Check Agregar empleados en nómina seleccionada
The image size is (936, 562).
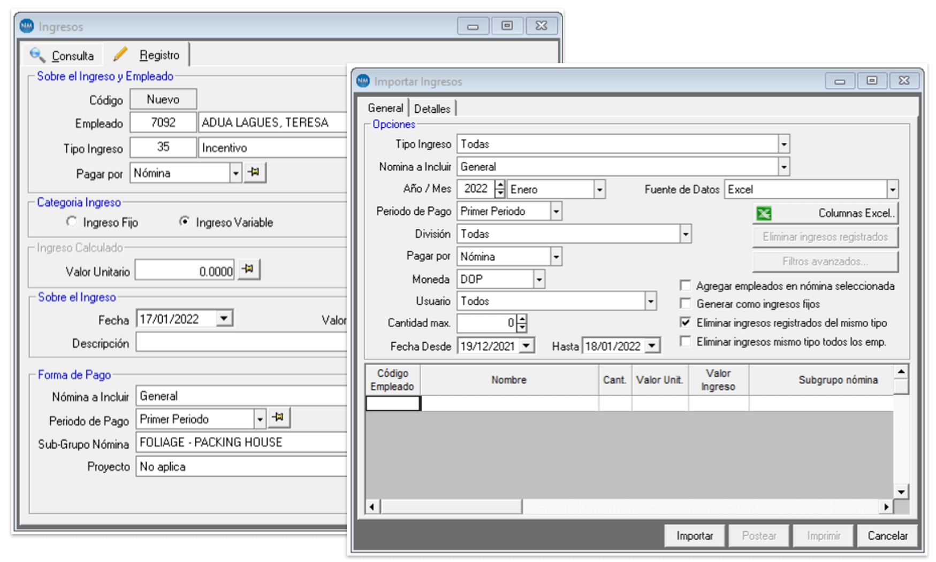click(x=685, y=285)
